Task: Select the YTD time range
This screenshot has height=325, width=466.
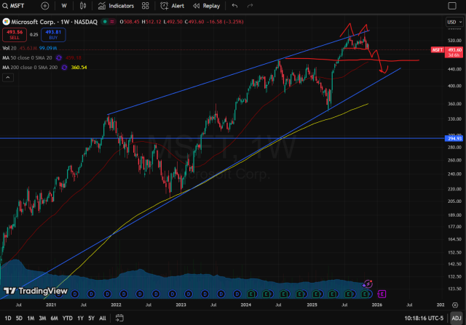Action: point(67,318)
